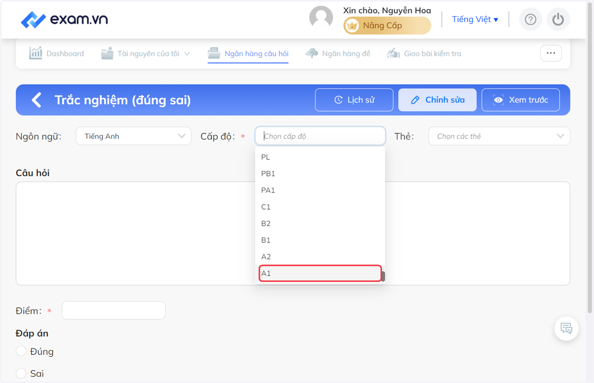Open the Lịch sử history button
The image size is (594, 383).
[354, 100]
